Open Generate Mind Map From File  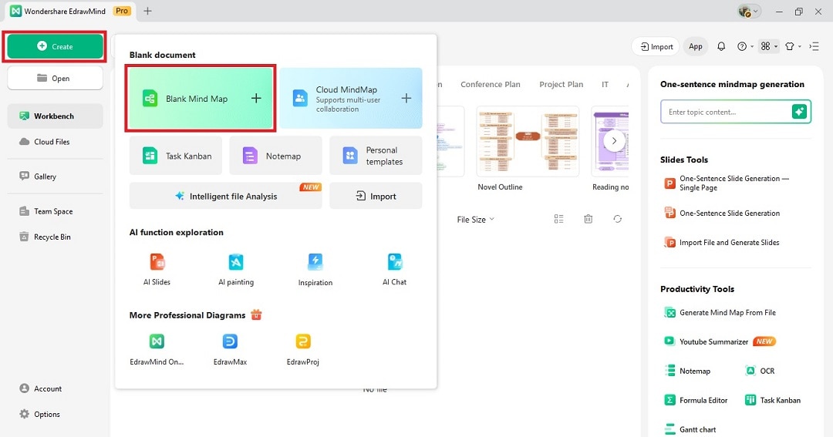(x=720, y=312)
